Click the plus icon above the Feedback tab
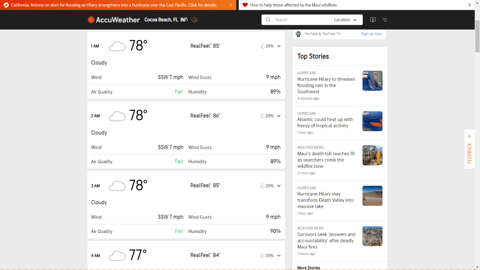The image size is (480, 270). 469,136
